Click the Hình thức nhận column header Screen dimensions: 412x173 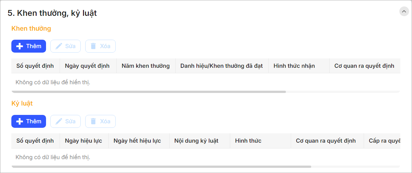[x=294, y=66]
